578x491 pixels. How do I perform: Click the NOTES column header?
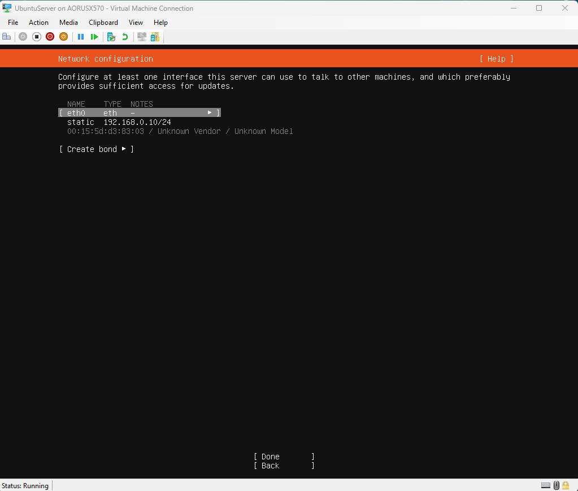tap(142, 104)
